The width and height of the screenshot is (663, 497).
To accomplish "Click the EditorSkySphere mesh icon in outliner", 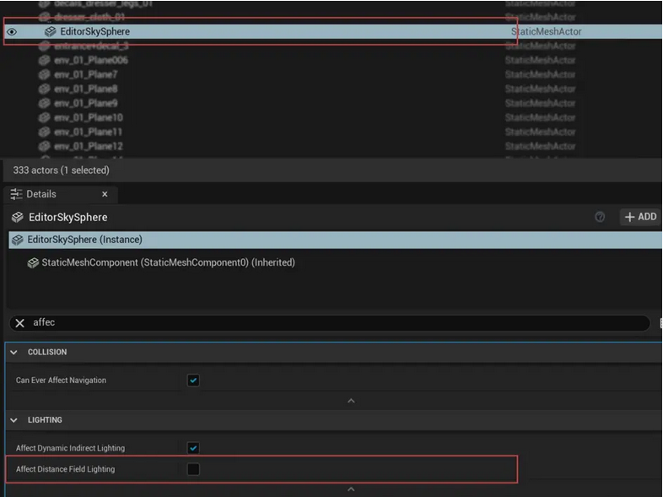I will pos(51,32).
